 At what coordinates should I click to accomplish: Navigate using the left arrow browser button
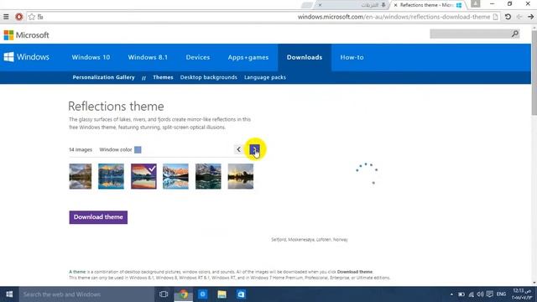(519, 17)
